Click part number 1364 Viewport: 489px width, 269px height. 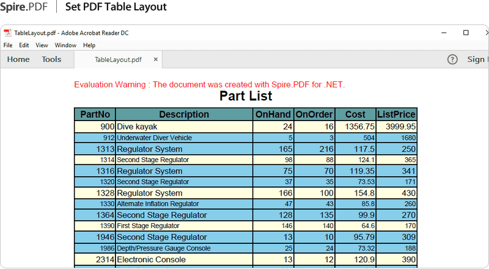(105, 215)
